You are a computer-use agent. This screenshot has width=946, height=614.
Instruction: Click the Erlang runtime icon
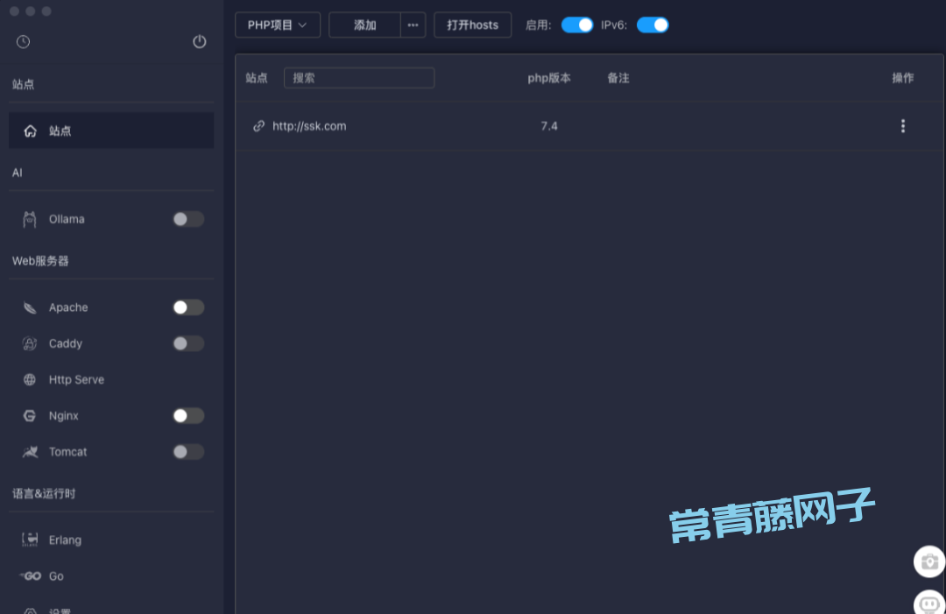(30, 540)
